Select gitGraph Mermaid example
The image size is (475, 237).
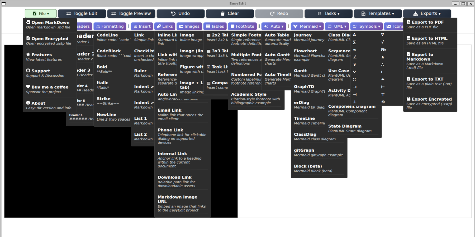tap(319, 152)
